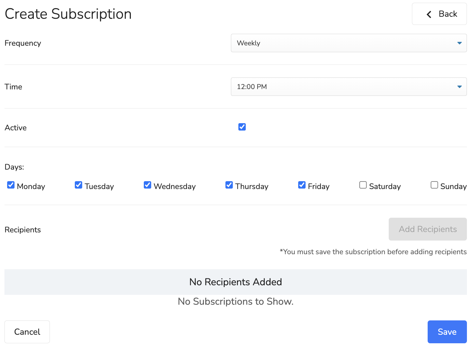Image resolution: width=470 pixels, height=346 pixels.
Task: Check the Sunday checkbox
Action: click(434, 185)
